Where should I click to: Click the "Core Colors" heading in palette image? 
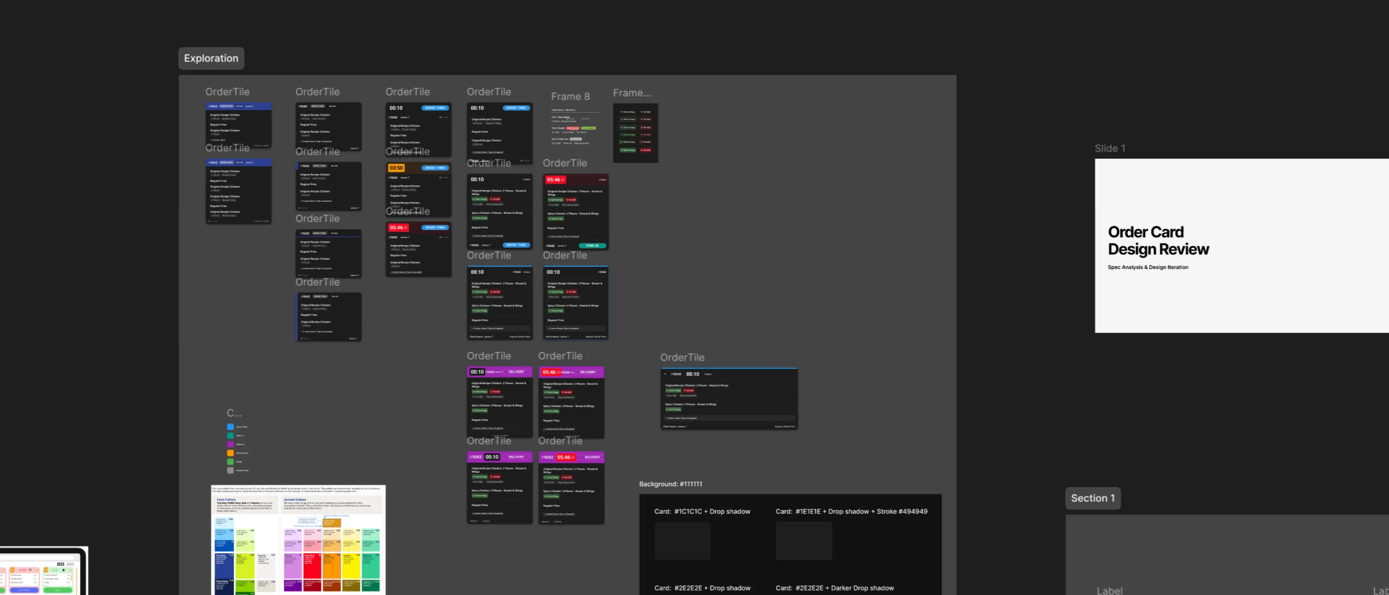pyautogui.click(x=226, y=500)
